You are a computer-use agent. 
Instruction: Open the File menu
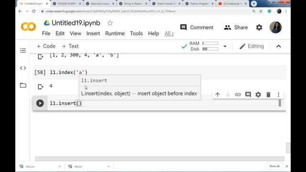pyautogui.click(x=46, y=33)
